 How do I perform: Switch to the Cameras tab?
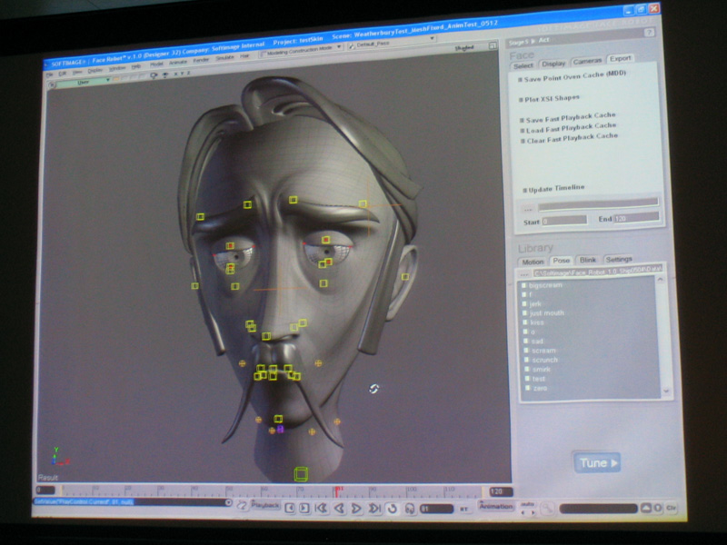tap(587, 61)
